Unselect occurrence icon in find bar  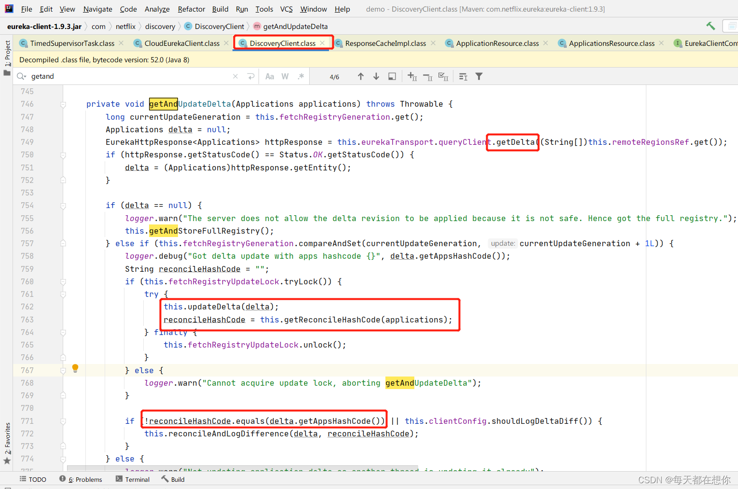[x=427, y=76]
